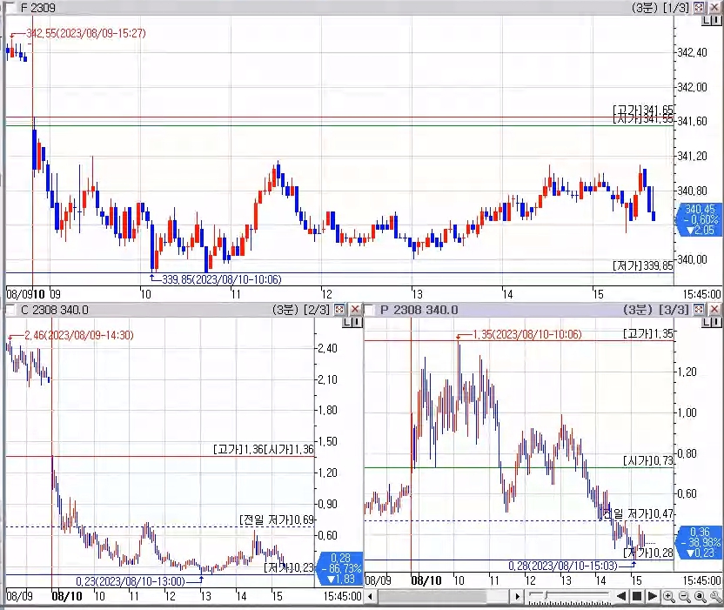The image size is (724, 610).
Task: Click the 0.28(2023/08/10-15:03) annotation
Action: [563, 566]
